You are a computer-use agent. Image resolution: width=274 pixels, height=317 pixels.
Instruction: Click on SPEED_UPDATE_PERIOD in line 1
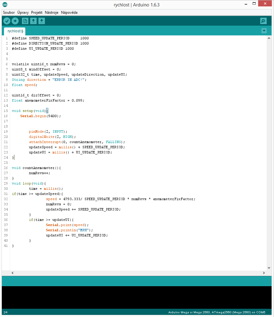point(49,38)
